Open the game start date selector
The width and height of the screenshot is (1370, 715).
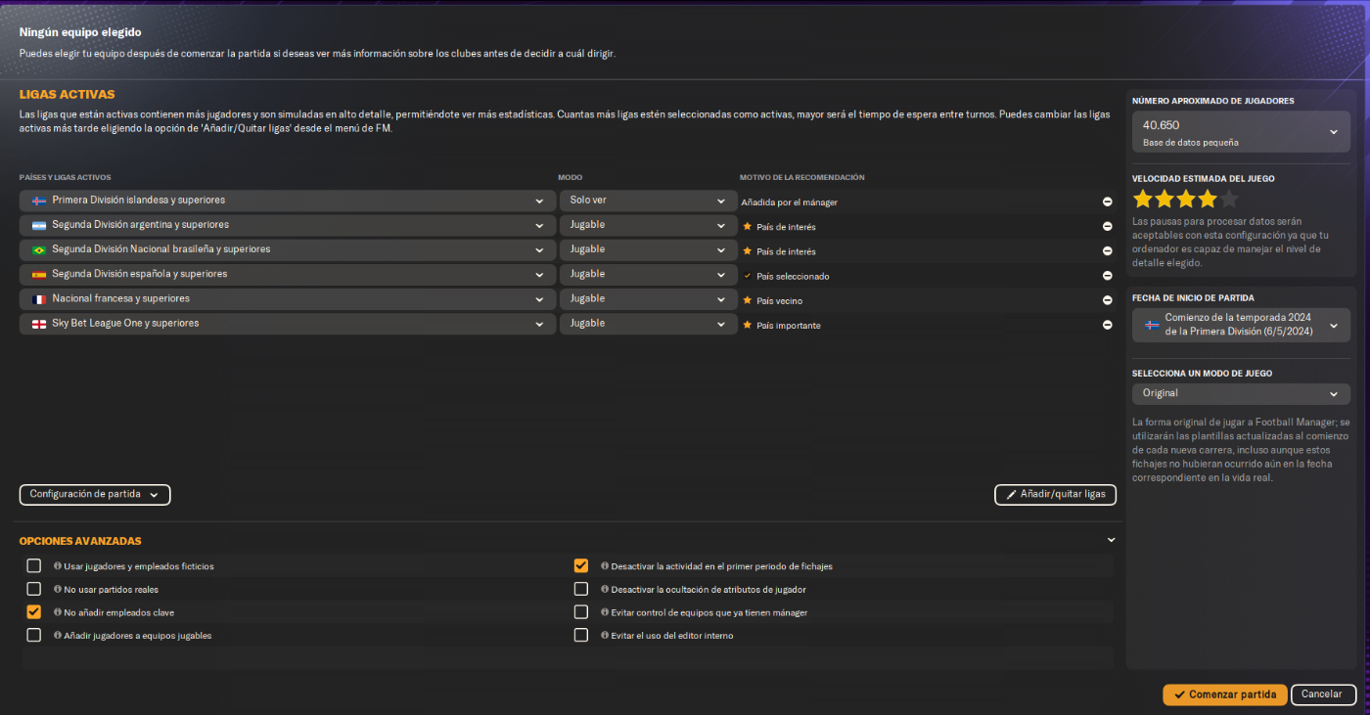click(x=1241, y=326)
